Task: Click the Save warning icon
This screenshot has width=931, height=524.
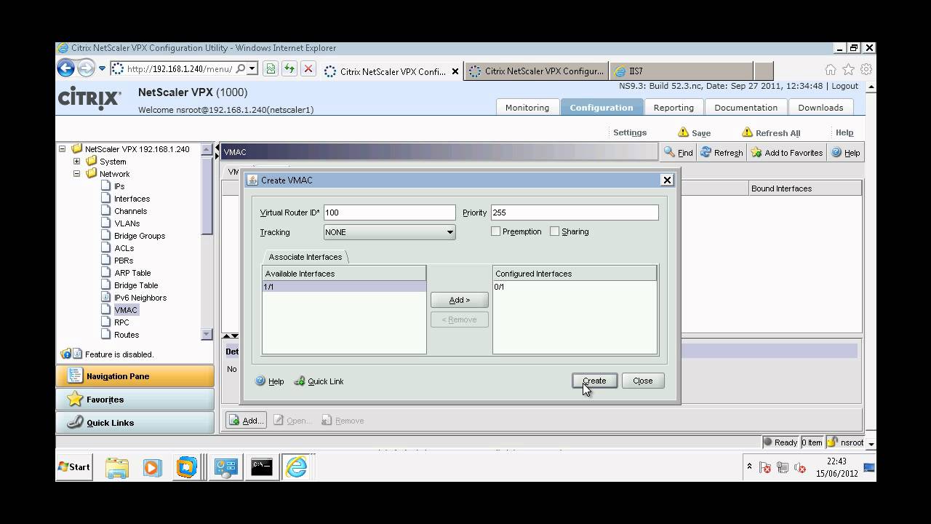Action: point(683,132)
